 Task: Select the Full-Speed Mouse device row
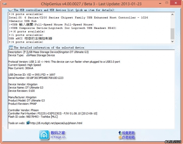(51, 25)
